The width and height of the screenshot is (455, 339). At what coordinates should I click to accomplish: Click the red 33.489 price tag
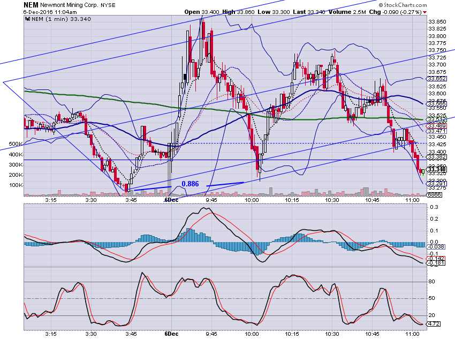(x=437, y=125)
